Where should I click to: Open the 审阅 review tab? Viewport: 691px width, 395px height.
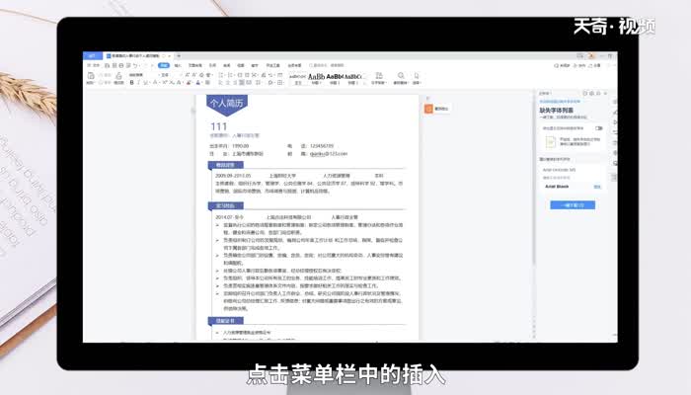click(226, 65)
